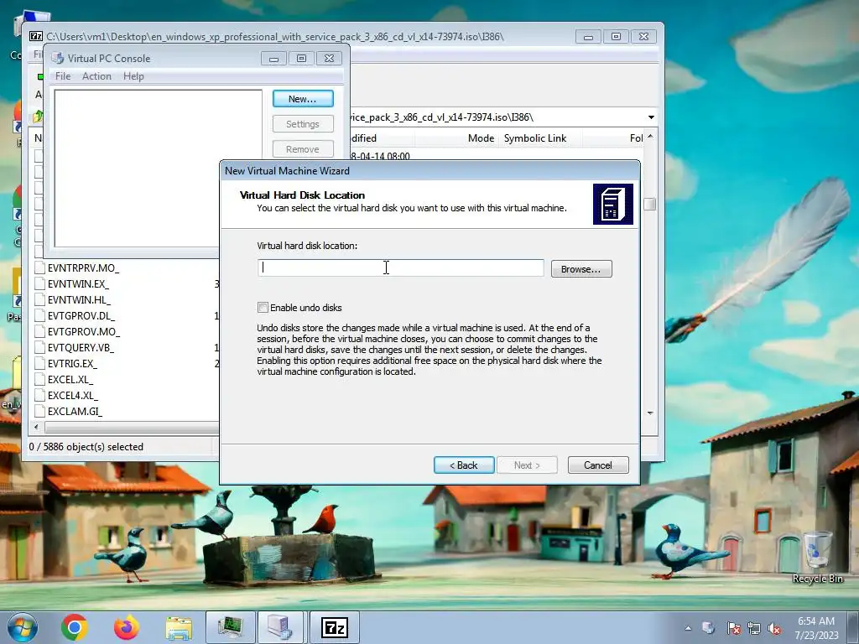This screenshot has width=859, height=644.
Task: Switch to the monitor app on taskbar
Action: [230, 627]
